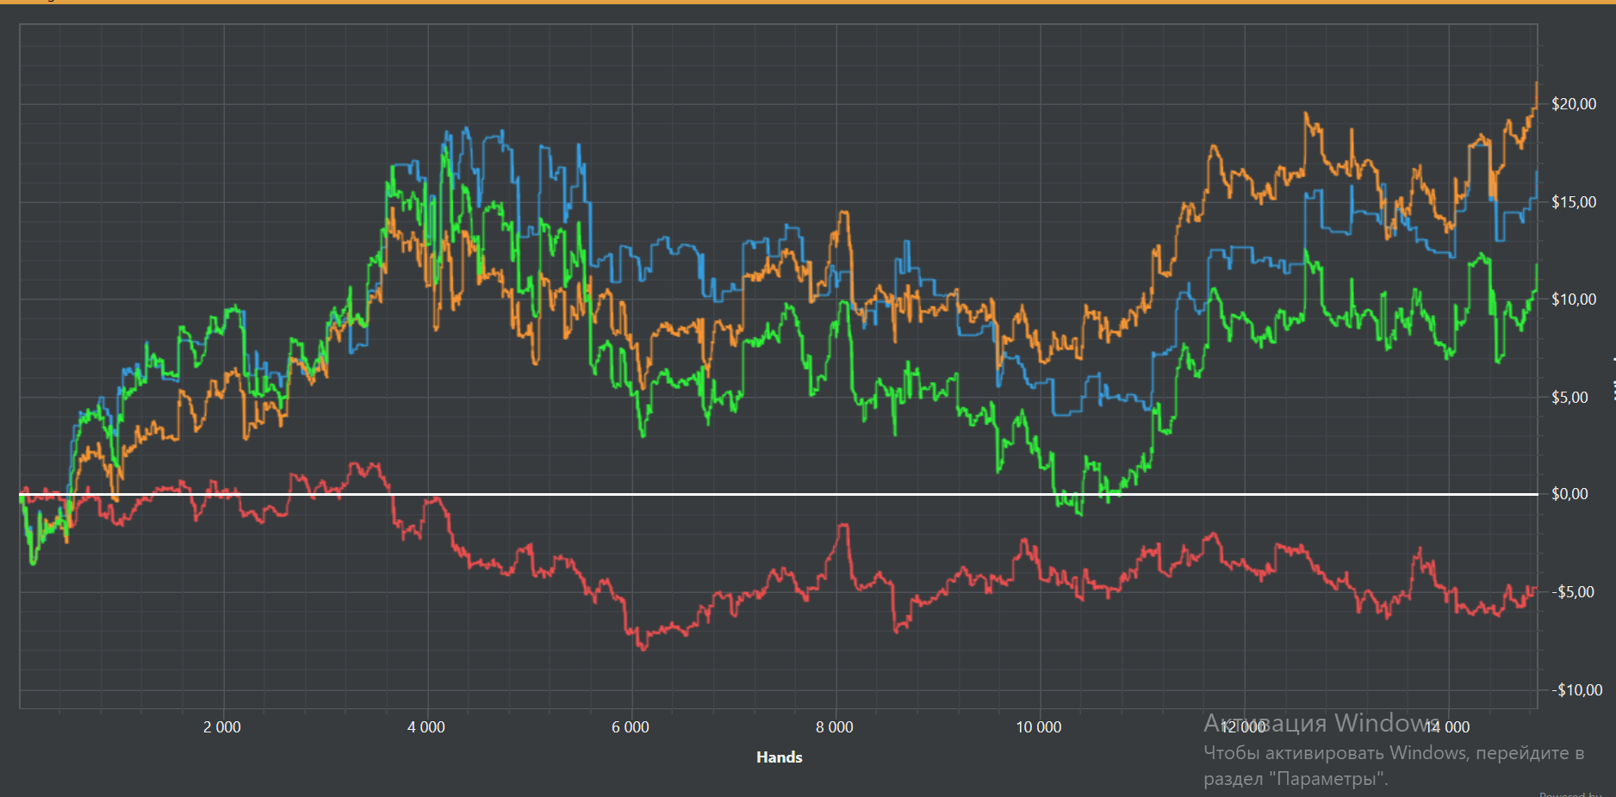This screenshot has width=1616, height=797.
Task: Click the "$15,00" y-axis label
Action: [1574, 202]
